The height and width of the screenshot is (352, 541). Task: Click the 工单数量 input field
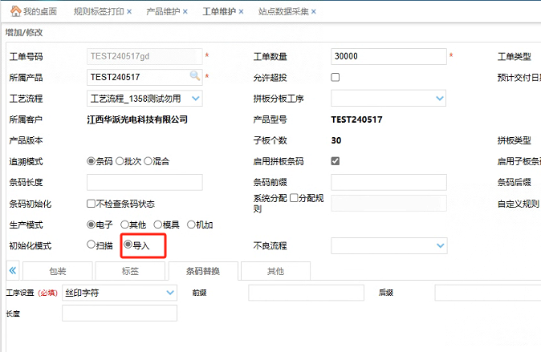[388, 56]
